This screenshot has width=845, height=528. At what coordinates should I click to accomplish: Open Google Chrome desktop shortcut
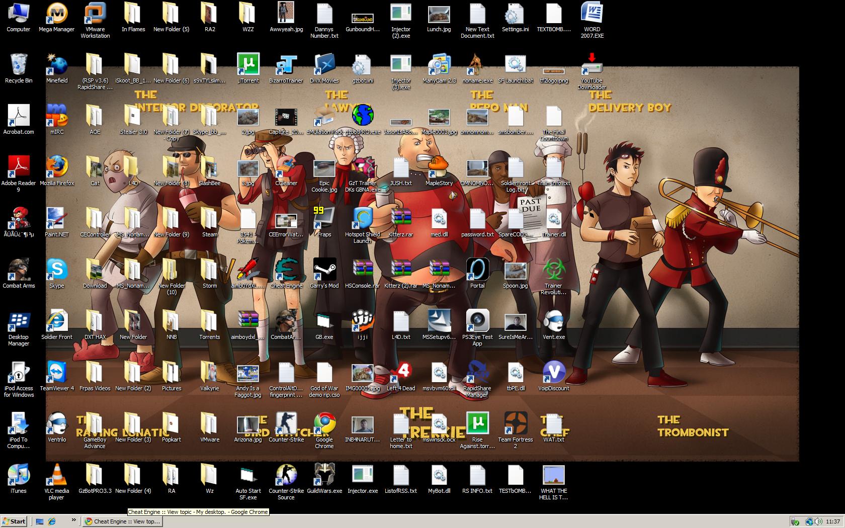coord(324,431)
